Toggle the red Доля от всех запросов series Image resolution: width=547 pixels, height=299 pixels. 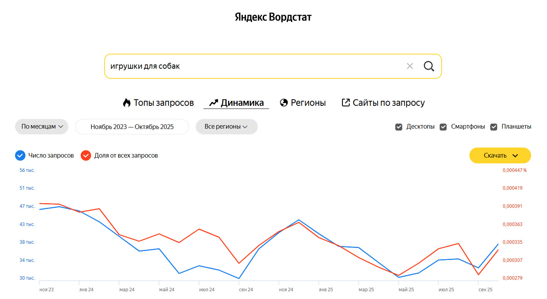(86, 155)
